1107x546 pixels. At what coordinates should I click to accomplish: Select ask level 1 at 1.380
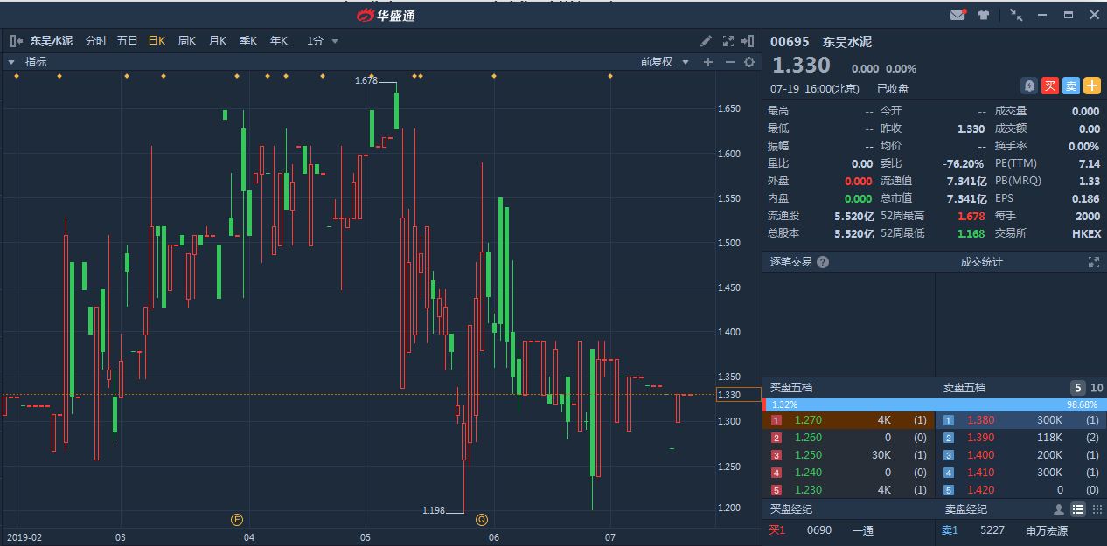coord(1021,420)
